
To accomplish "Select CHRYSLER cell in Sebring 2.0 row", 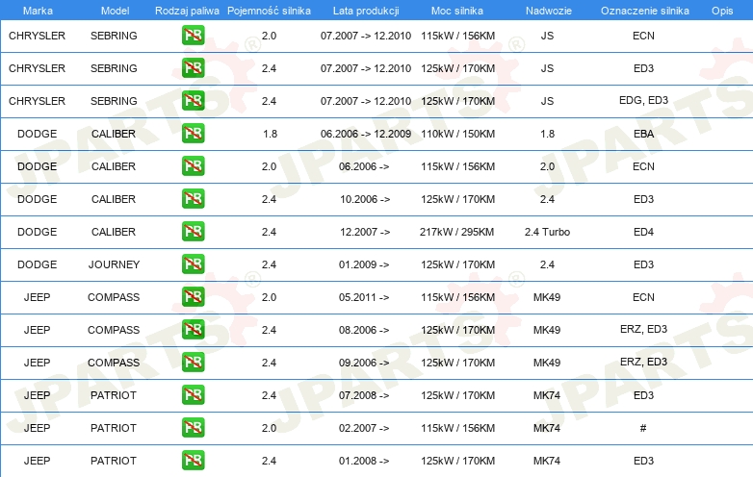I will [37, 36].
